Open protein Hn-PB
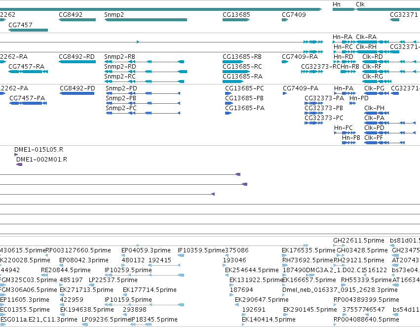Screen dimensions: 420x327 coord(351,138)
